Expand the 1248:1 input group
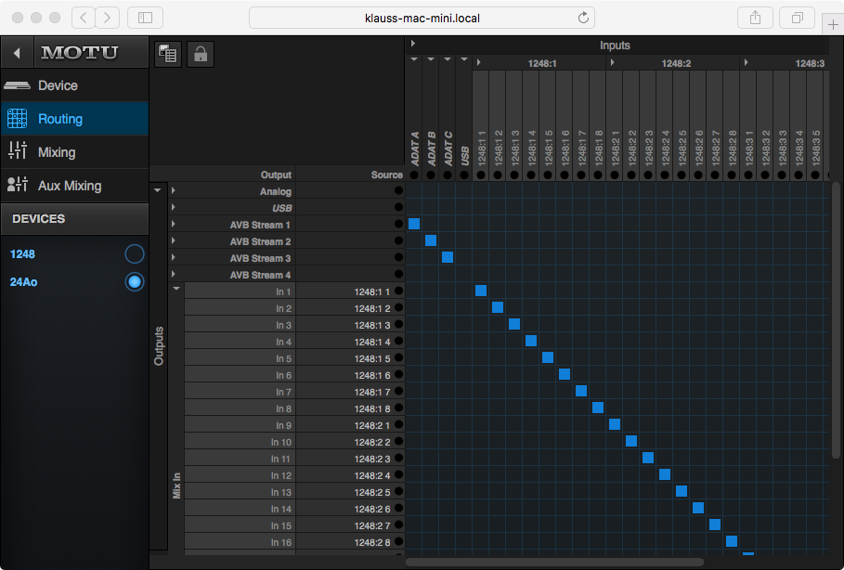The image size is (844, 570). [478, 62]
